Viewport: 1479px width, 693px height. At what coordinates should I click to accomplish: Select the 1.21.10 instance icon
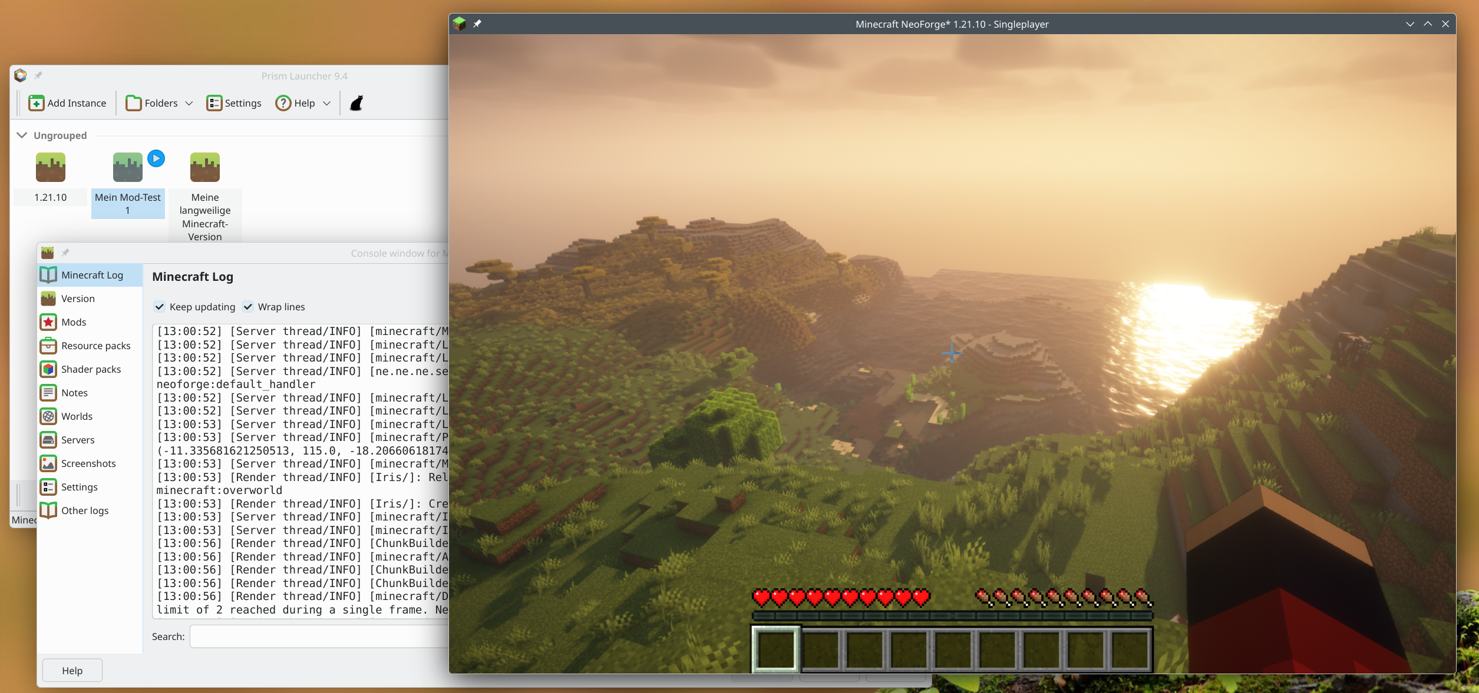point(51,168)
